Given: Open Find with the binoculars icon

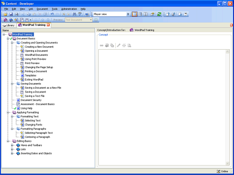Looking at the screenshot, I should pyautogui.click(x=74, y=14).
